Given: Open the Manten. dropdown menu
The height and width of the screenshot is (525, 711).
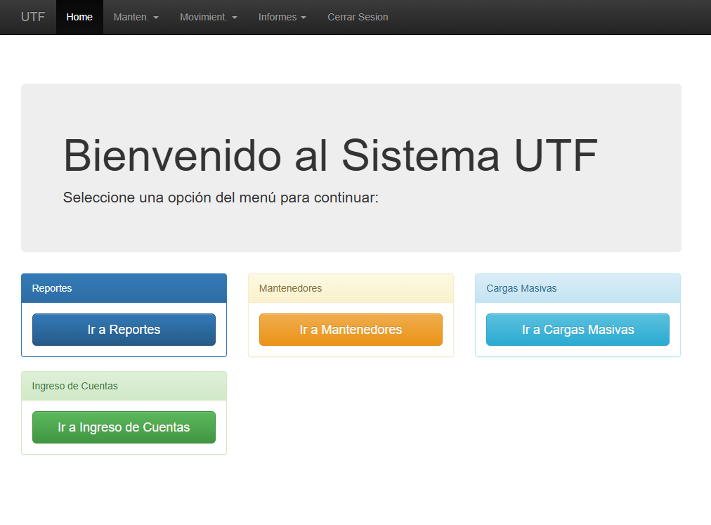Looking at the screenshot, I should 136,17.
